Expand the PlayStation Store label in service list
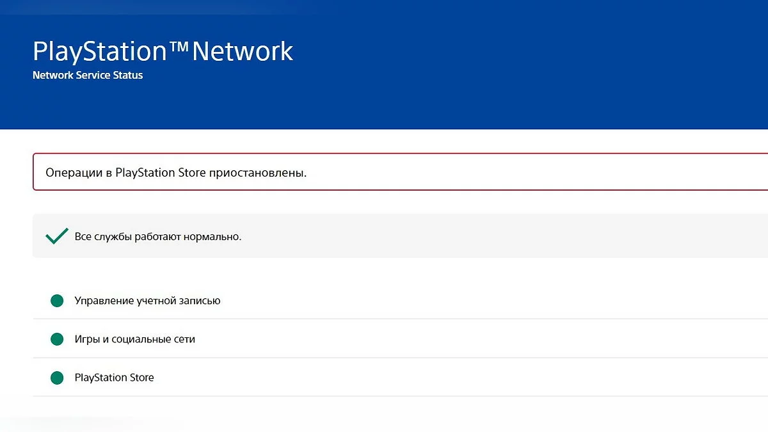Viewport: 768px width, 432px height. (x=114, y=378)
